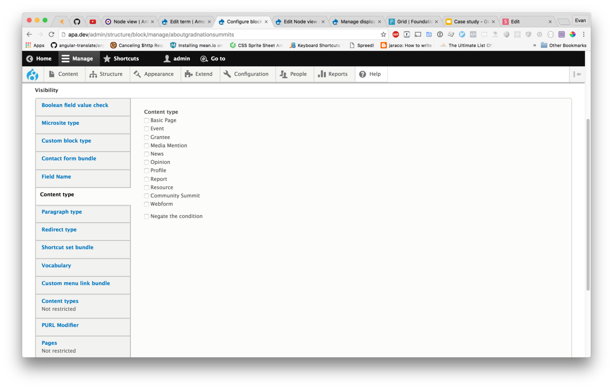Viewport: 613px width, 389px height.
Task: Click the AdBlock Plus extension icon
Action: click(396, 34)
